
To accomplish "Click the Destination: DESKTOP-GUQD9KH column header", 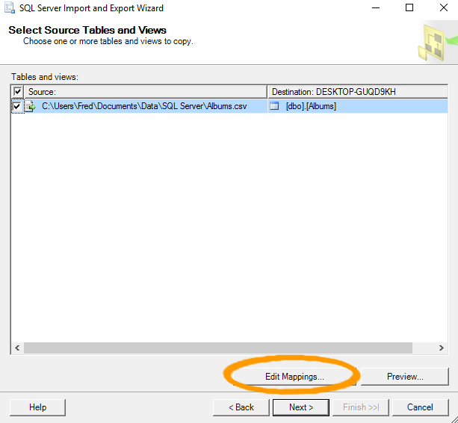I will [x=358, y=92].
